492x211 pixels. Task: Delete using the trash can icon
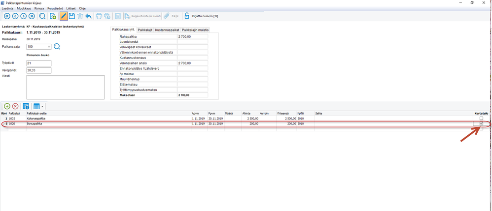pyautogui.click(x=80, y=16)
